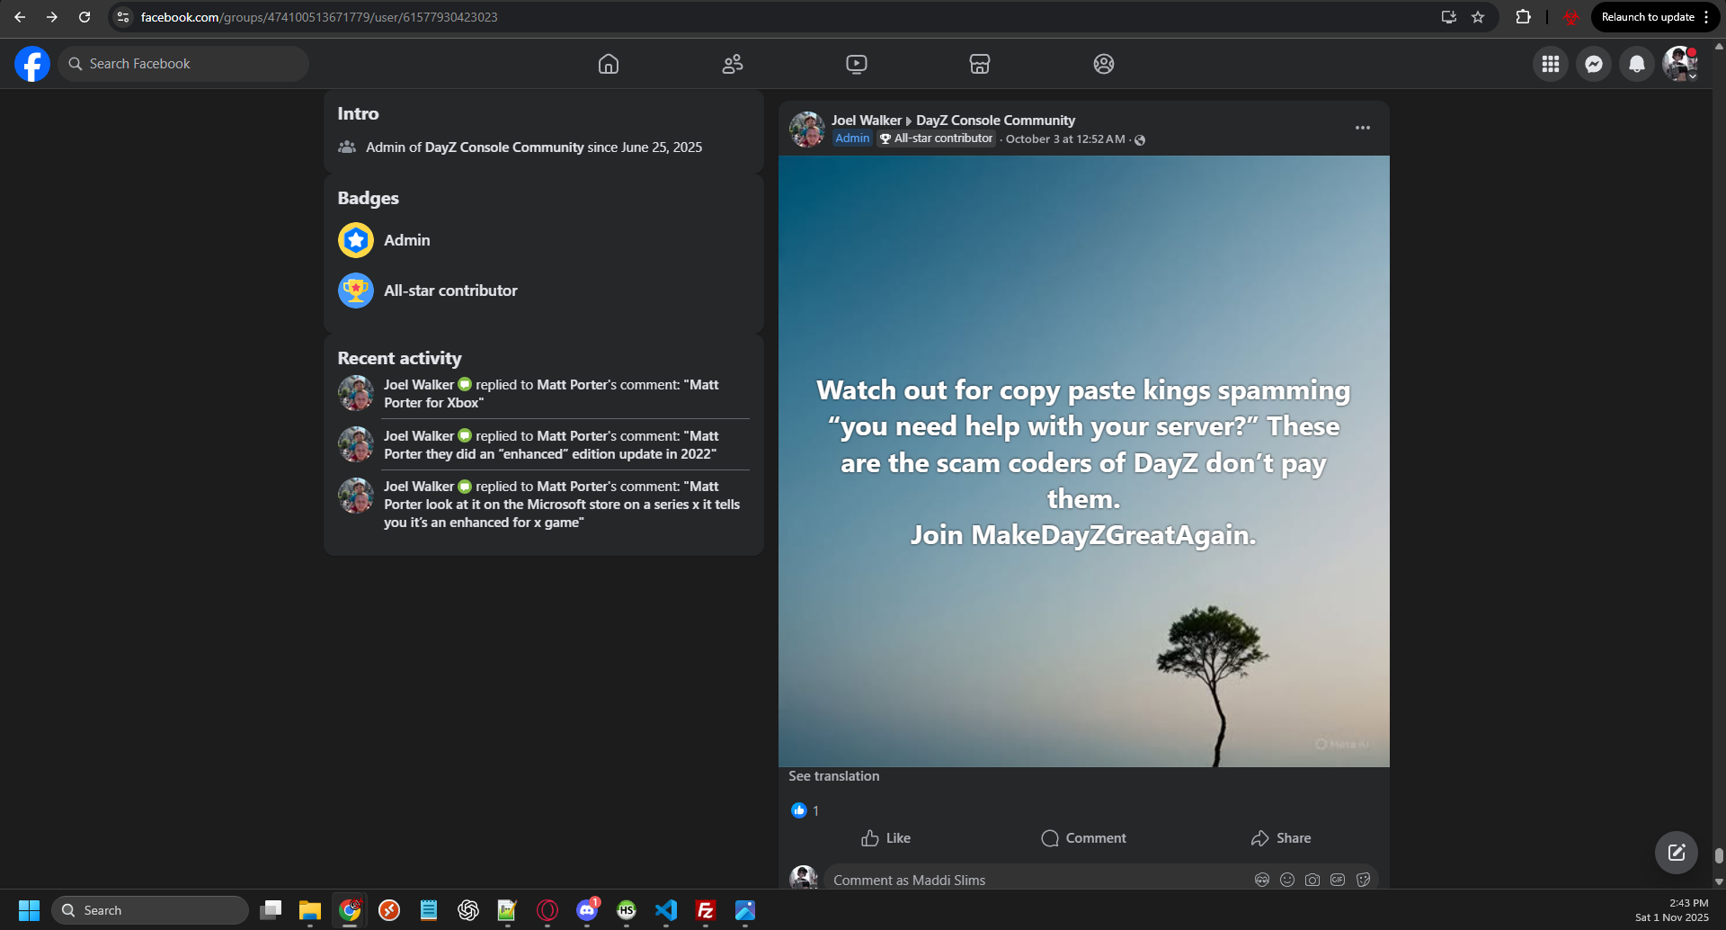Open the Windows Start menu
The width and height of the screenshot is (1726, 930).
pyautogui.click(x=29, y=910)
